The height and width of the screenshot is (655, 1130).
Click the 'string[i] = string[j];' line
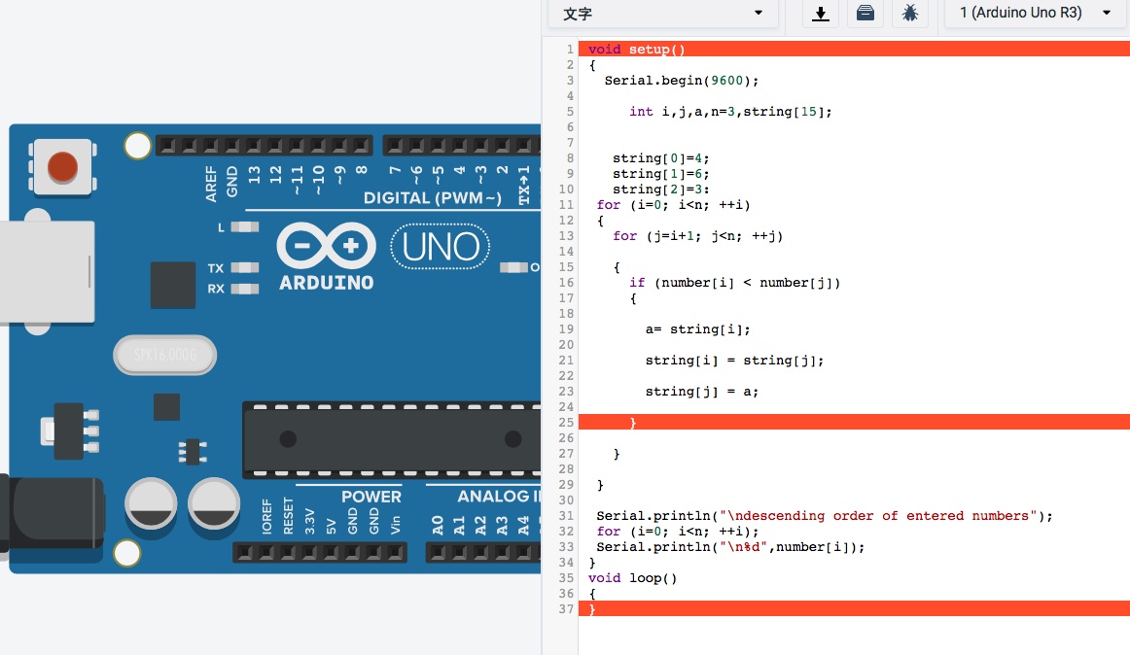tap(734, 361)
